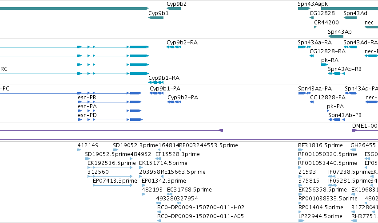Select the Cyp9b1 gene feature
378x223 pixels.
(x=156, y=18)
